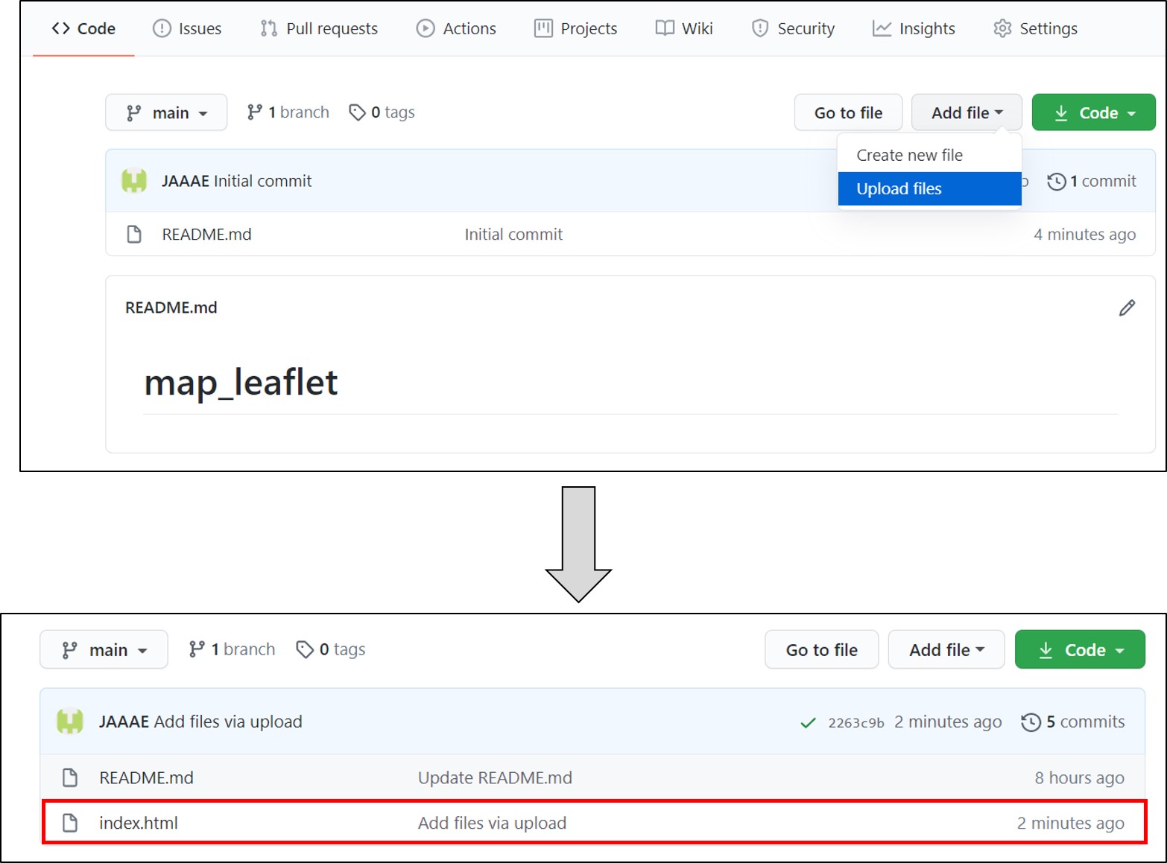This screenshot has height=863, width=1167.
Task: Click the green checkmark status icon
Action: click(x=808, y=722)
